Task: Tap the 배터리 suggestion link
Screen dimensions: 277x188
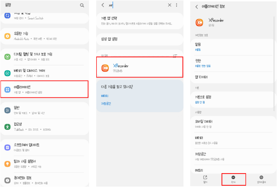Action: (105, 96)
